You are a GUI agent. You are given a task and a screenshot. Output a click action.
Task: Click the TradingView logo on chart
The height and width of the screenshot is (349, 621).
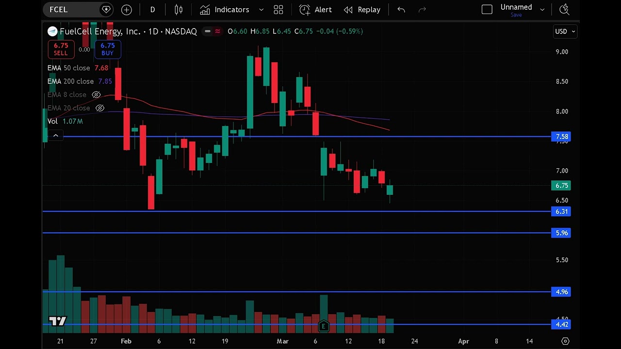click(x=58, y=321)
